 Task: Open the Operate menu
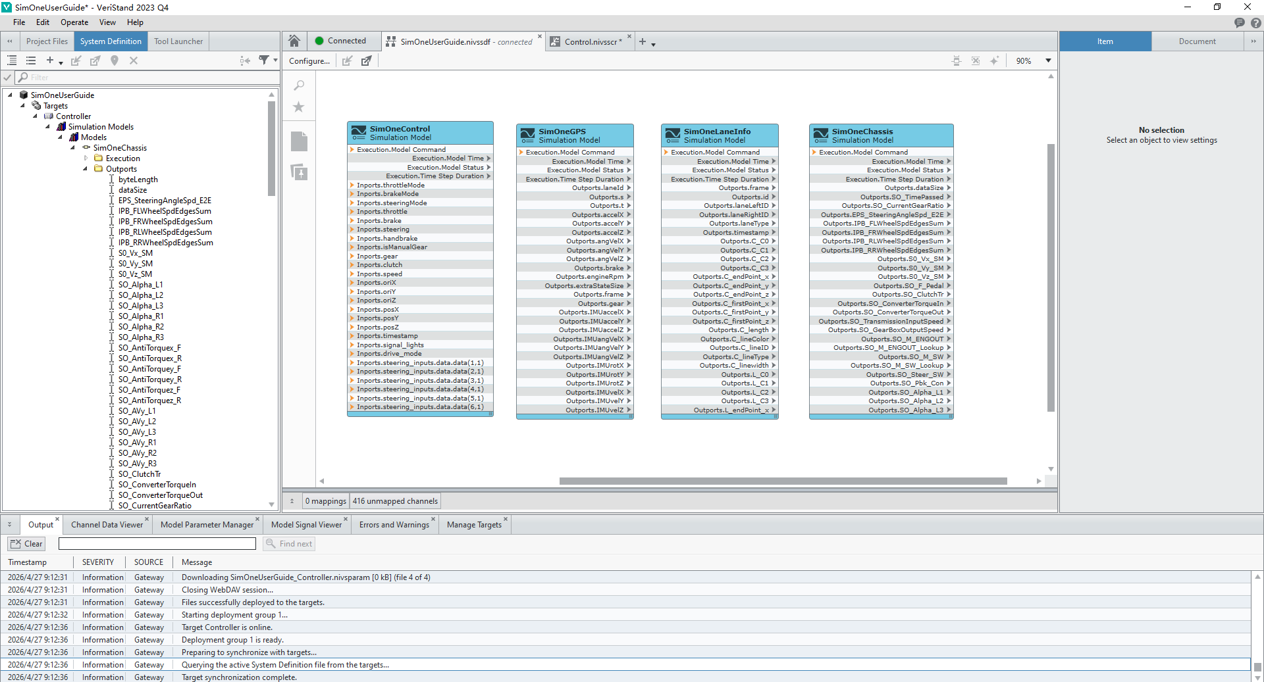click(x=74, y=22)
